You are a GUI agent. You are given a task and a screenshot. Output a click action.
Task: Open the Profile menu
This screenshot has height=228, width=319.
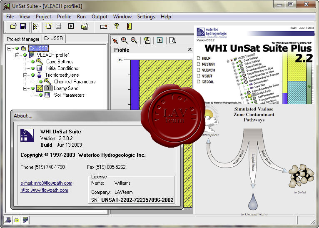[x=64, y=17]
